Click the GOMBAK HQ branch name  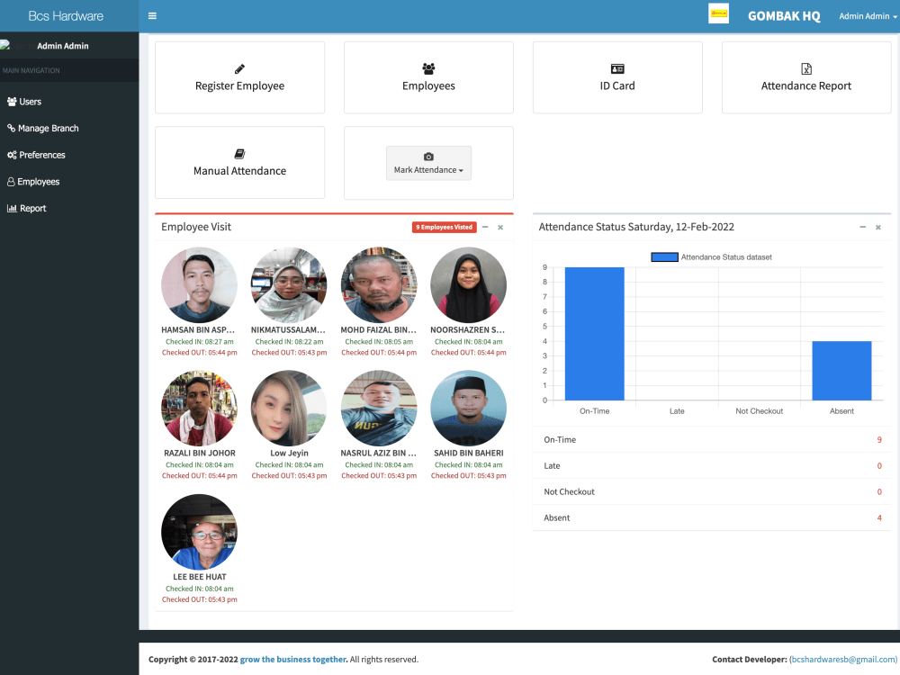[x=784, y=16]
